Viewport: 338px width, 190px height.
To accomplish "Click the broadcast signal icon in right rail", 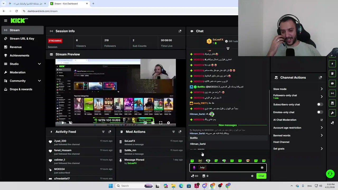I will tap(332, 93).
